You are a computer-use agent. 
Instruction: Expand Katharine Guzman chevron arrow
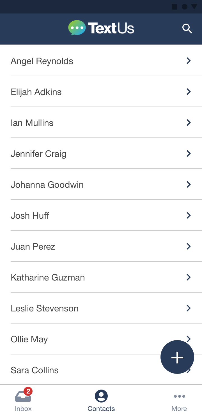[x=189, y=277]
